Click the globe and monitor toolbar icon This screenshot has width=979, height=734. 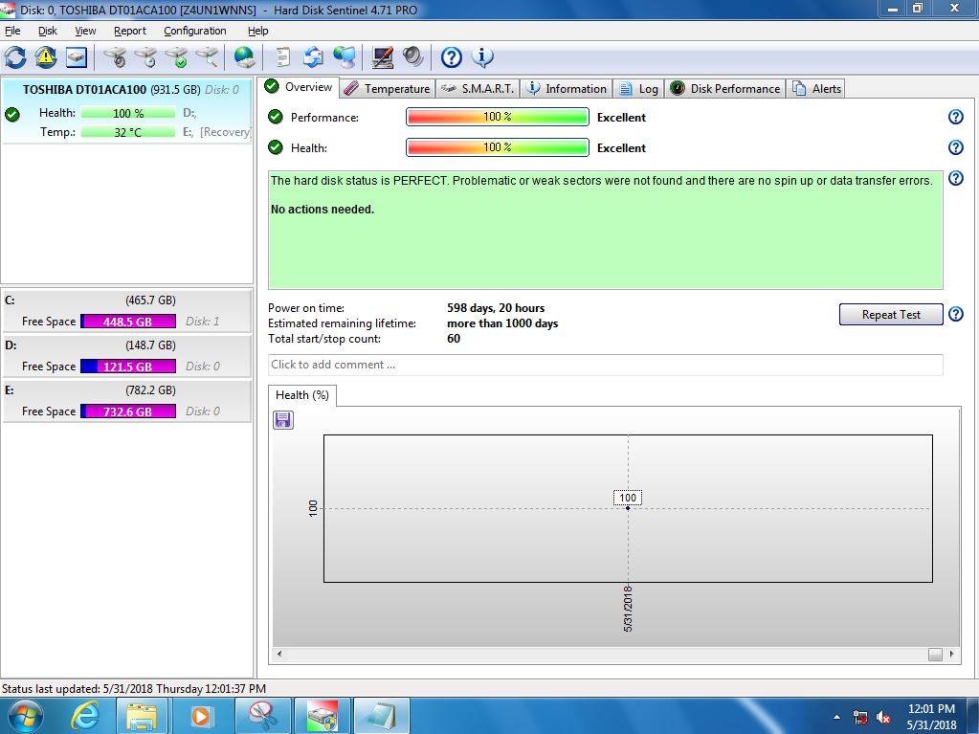click(344, 57)
